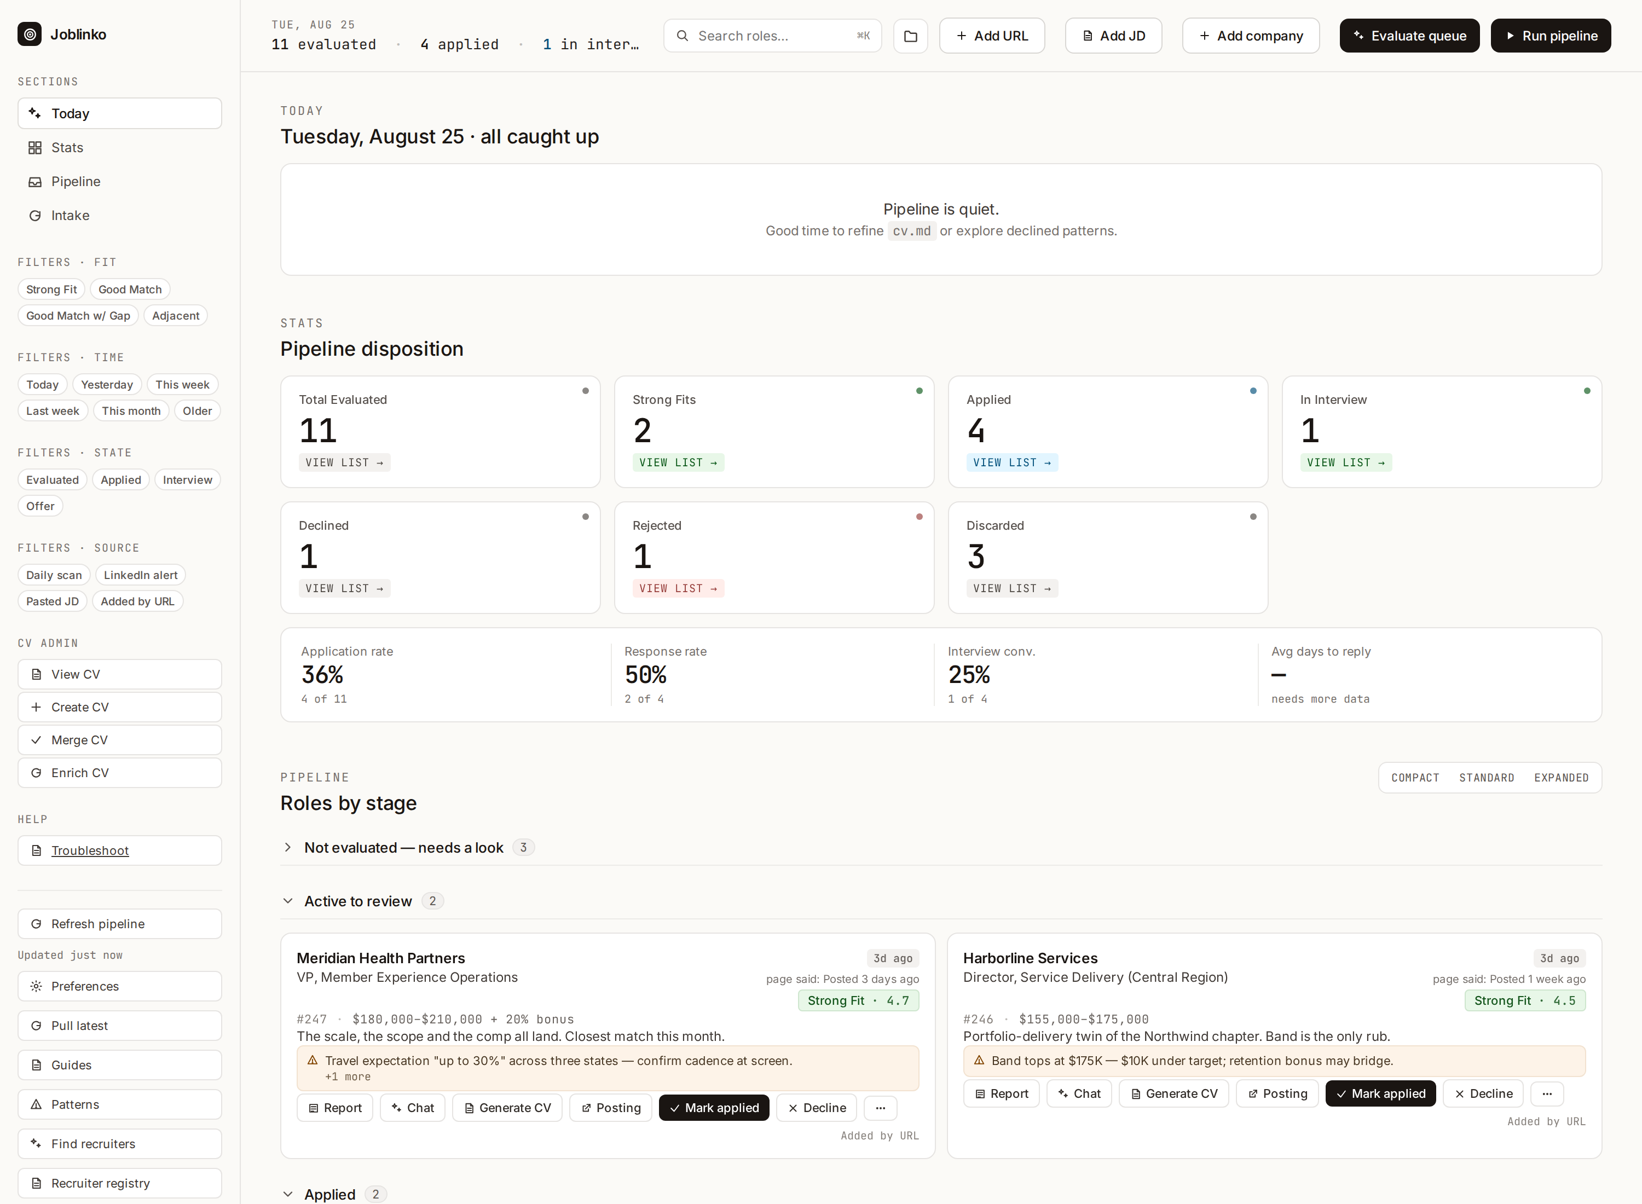Enable the LinkedIn alert source filter
This screenshot has height=1204, width=1642.
(141, 575)
